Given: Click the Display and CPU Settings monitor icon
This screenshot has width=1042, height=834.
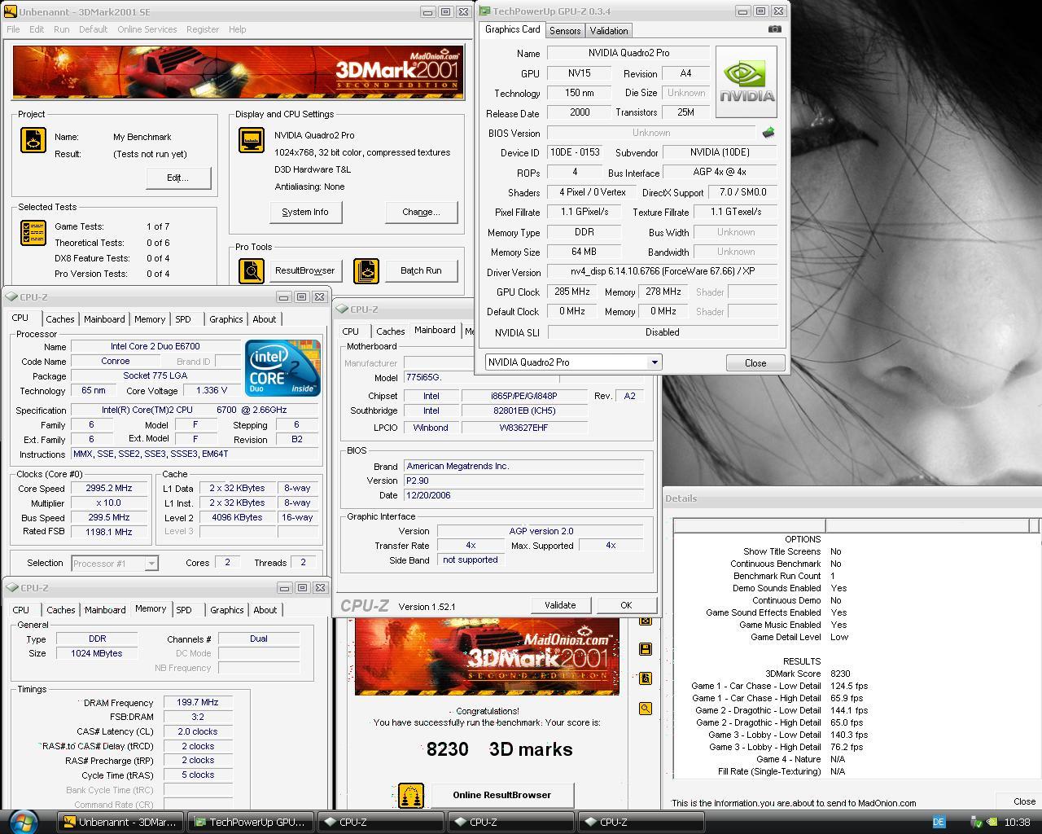Looking at the screenshot, I should tap(252, 140).
